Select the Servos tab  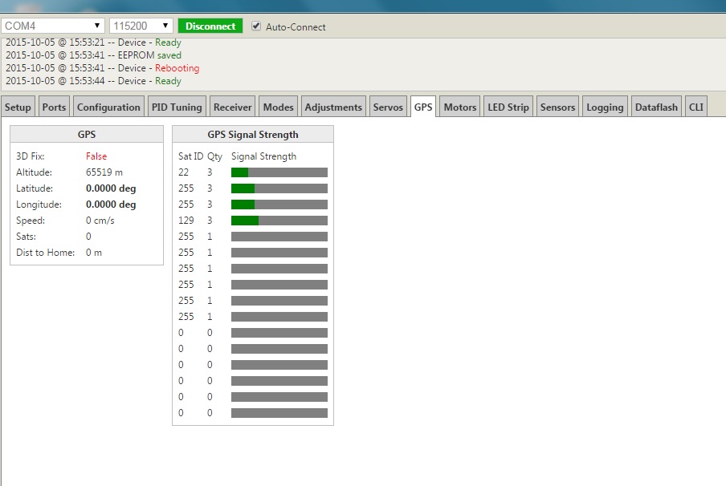pos(388,107)
